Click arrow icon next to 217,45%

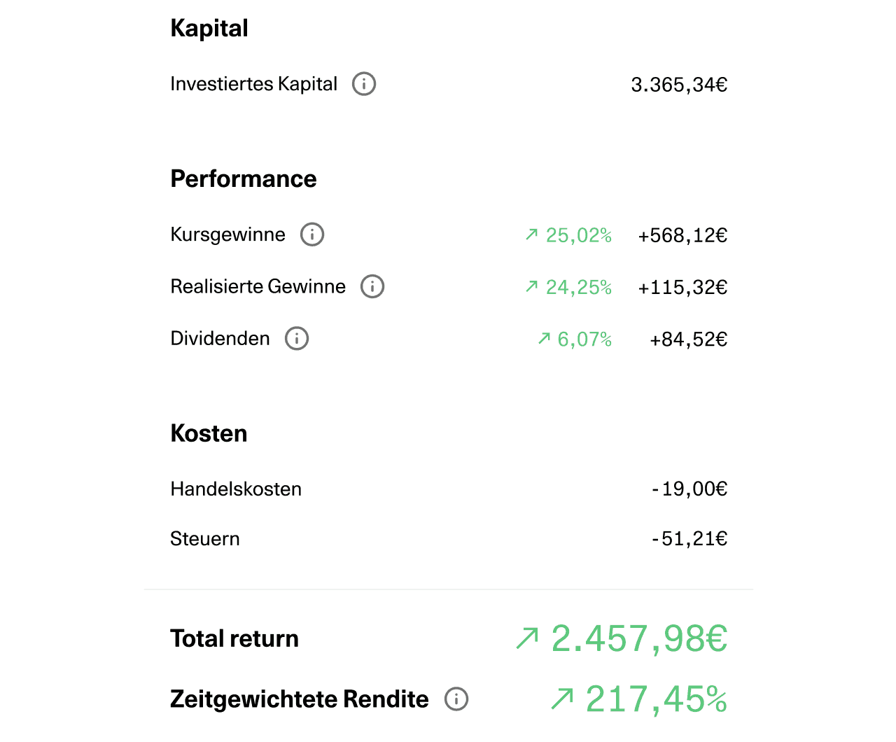562,699
